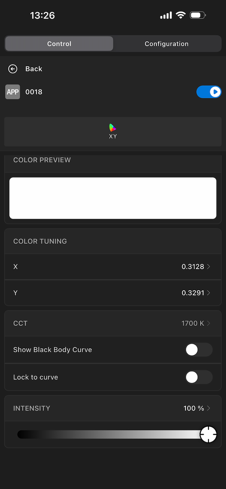This screenshot has width=226, height=489.
Task: Turn off the 0018 power toggle
Action: (209, 92)
